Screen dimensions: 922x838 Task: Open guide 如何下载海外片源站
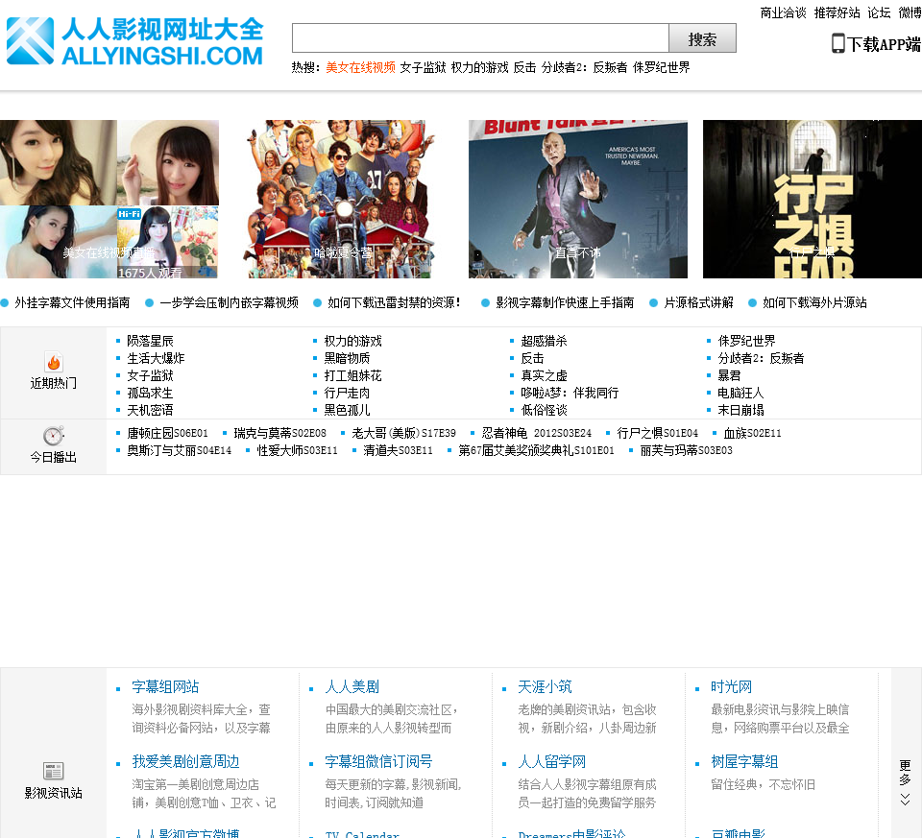coord(814,302)
